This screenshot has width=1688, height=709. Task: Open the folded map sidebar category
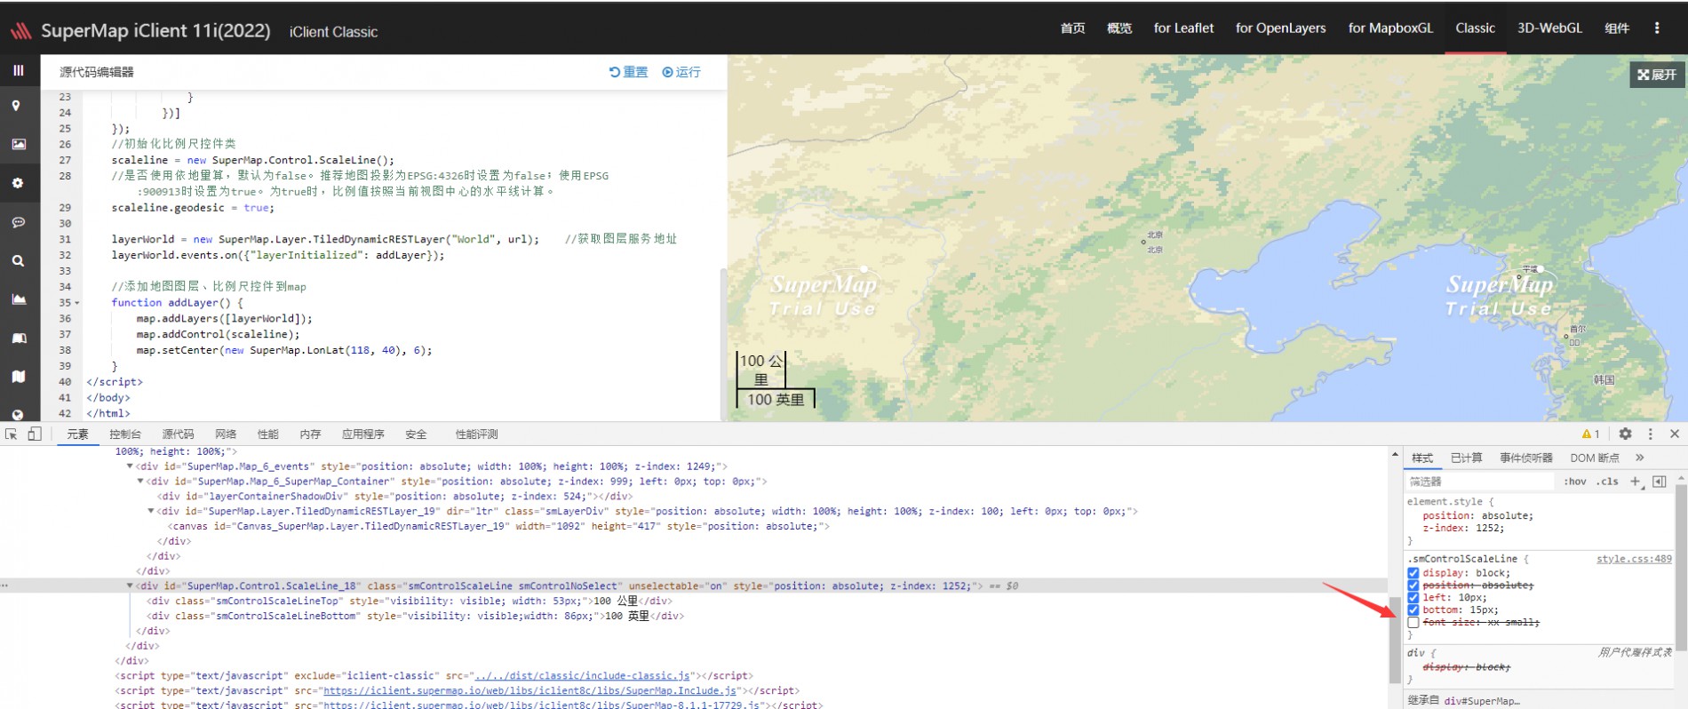18,377
